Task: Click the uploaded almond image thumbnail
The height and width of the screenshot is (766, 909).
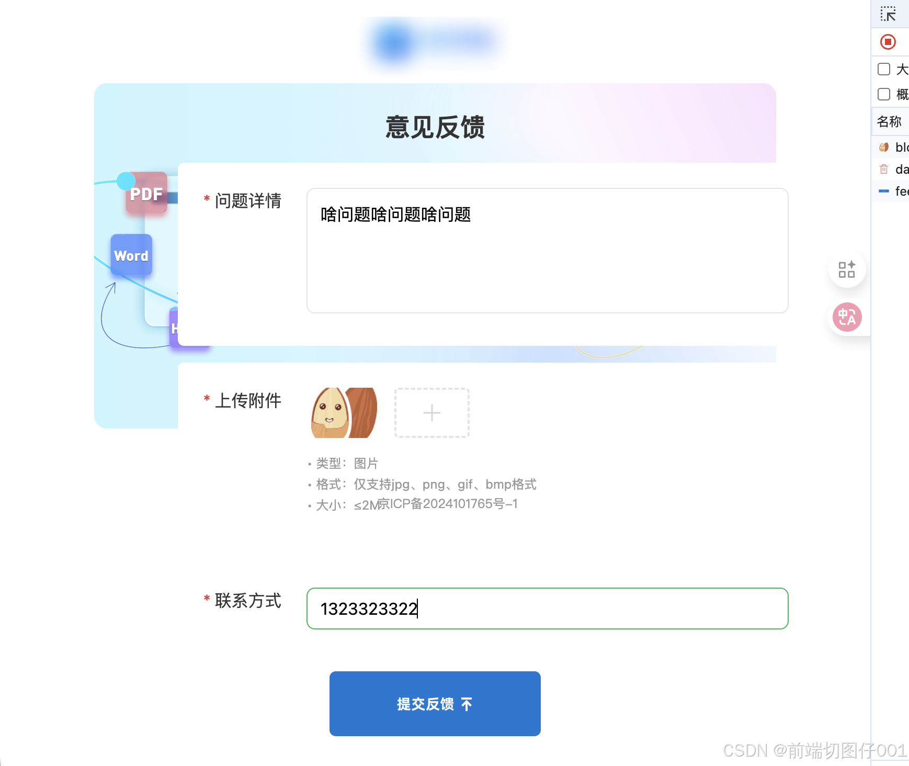Action: point(344,413)
